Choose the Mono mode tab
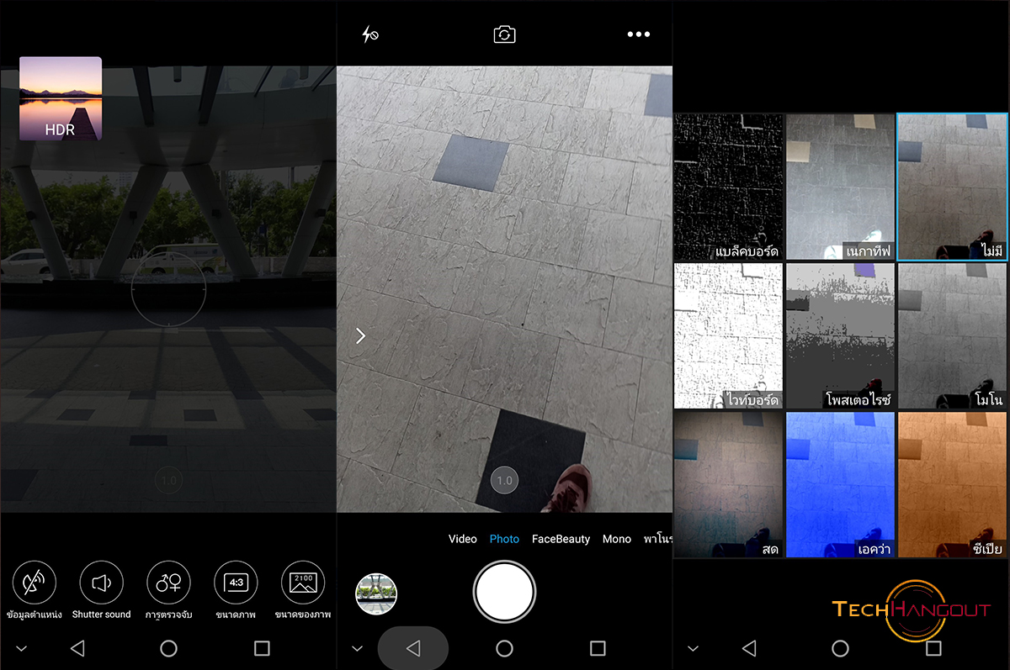Image resolution: width=1010 pixels, height=670 pixels. tap(617, 539)
